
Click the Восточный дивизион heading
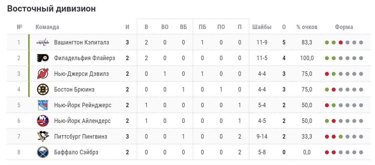[51, 9]
